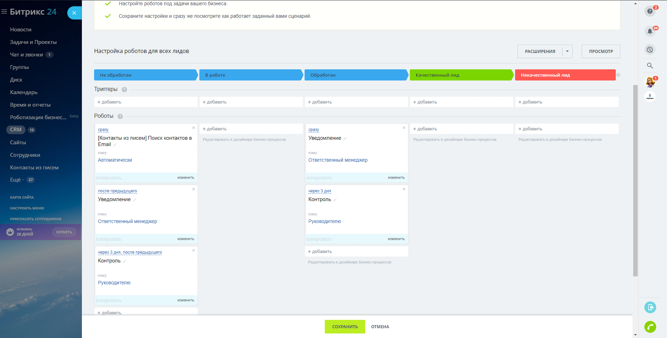Add a trigger in the Некачественный лид column

[567, 102]
